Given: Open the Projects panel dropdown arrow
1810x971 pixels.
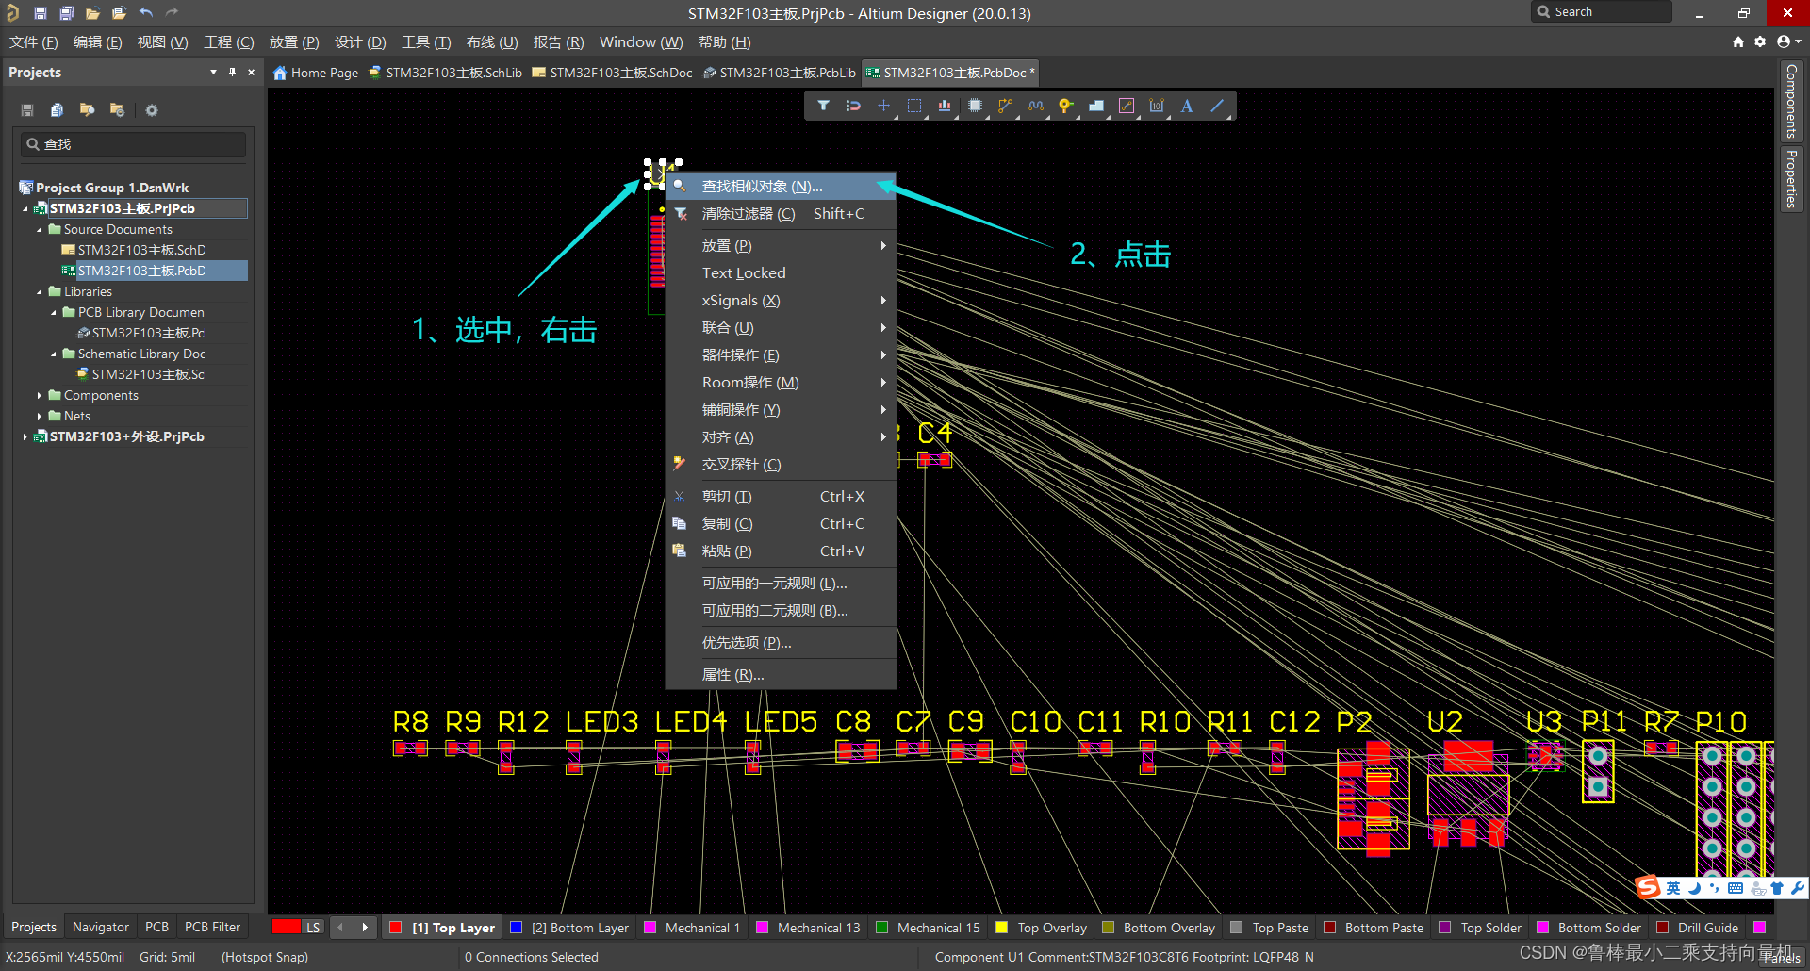Looking at the screenshot, I should tap(213, 72).
